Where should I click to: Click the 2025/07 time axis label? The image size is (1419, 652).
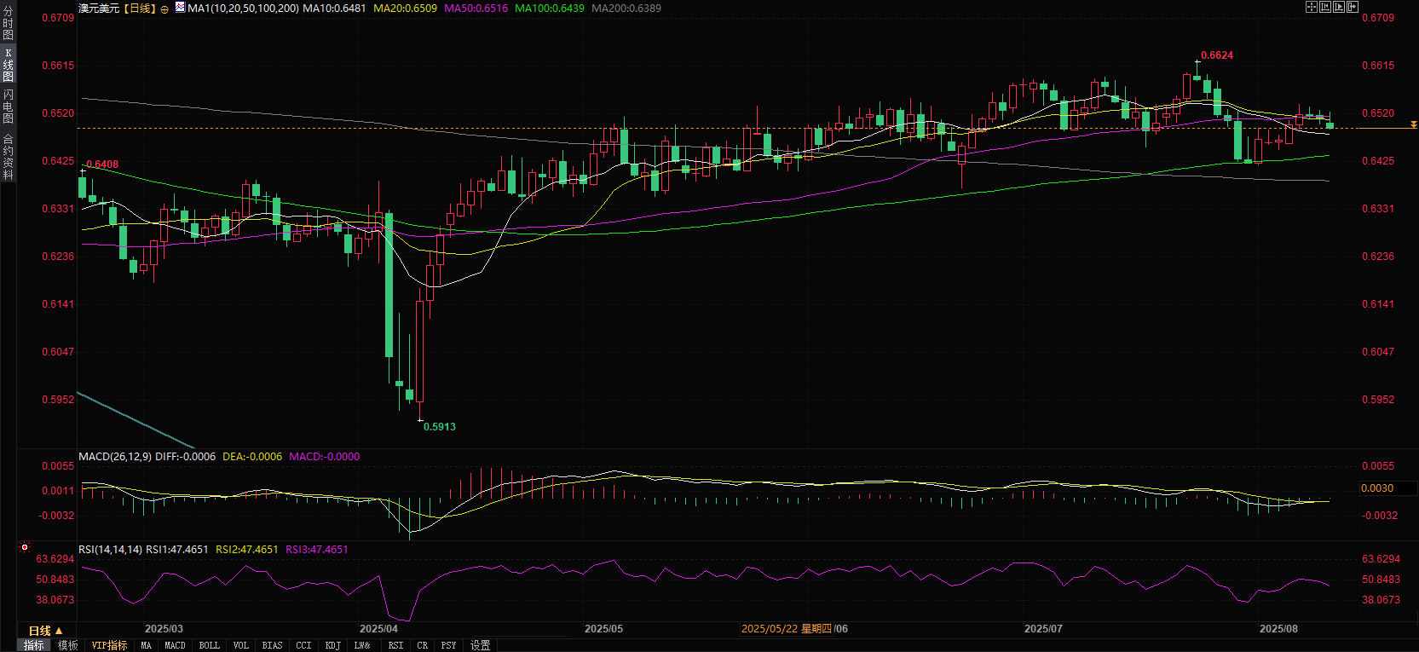[x=1043, y=628]
